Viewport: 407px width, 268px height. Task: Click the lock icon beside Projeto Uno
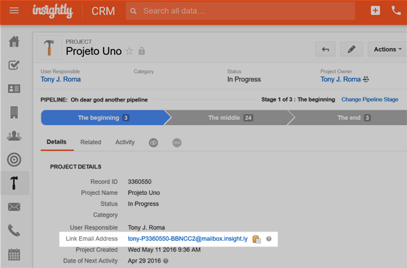(x=142, y=51)
